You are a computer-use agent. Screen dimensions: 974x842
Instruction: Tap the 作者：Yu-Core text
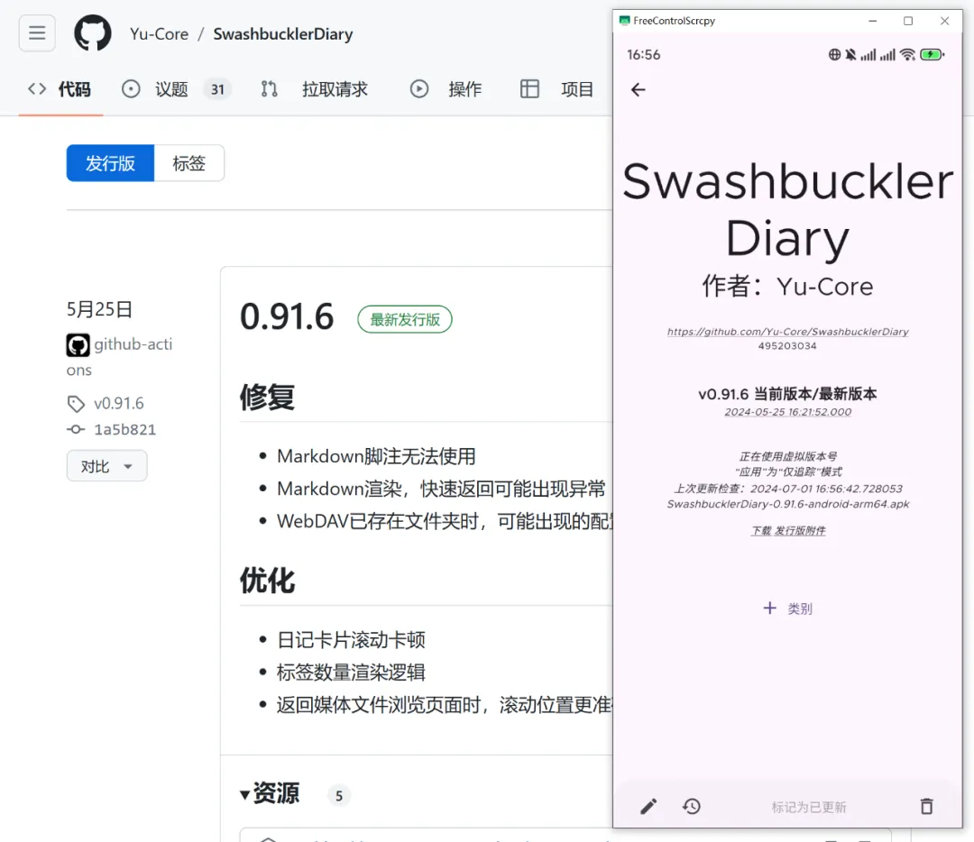click(787, 287)
